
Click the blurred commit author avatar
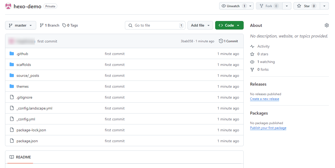(11, 41)
